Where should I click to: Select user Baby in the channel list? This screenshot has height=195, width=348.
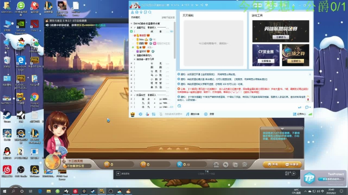(141, 40)
